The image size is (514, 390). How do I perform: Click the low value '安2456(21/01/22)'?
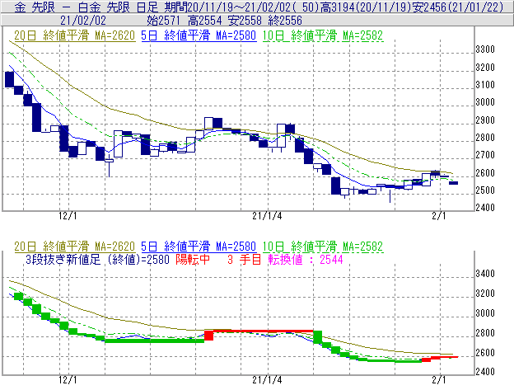coord(457,7)
